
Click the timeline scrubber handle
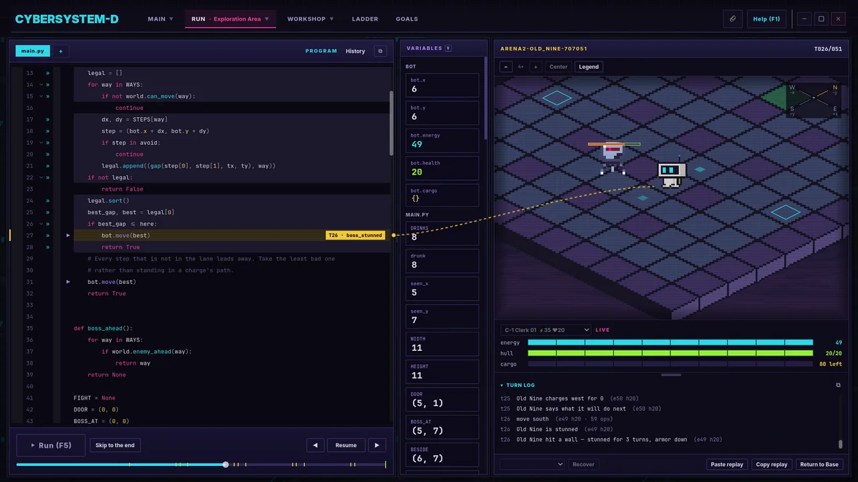226,464
